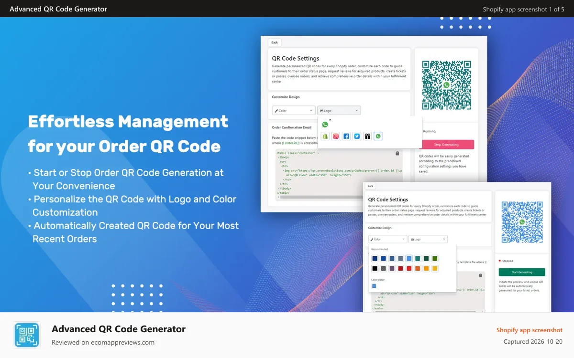The height and width of the screenshot is (358, 574).
Task: Click the 'Reviewed on ecomappreviews.com' text
Action: click(103, 342)
